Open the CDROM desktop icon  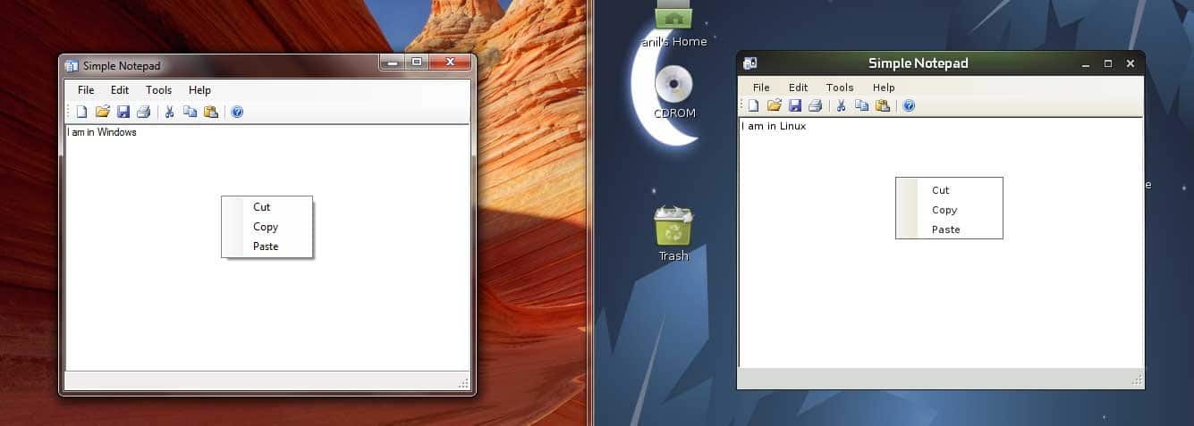[x=674, y=85]
